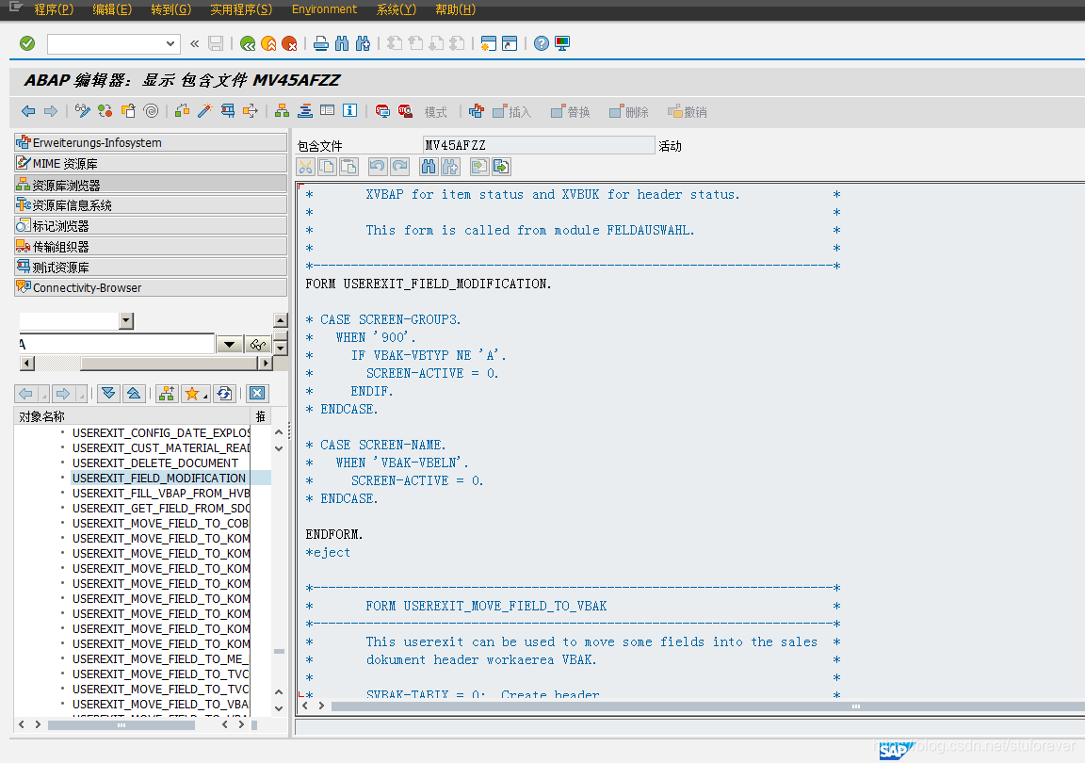Click the 包含文件 name field MV45AFZZ
The image size is (1085, 763).
(539, 145)
